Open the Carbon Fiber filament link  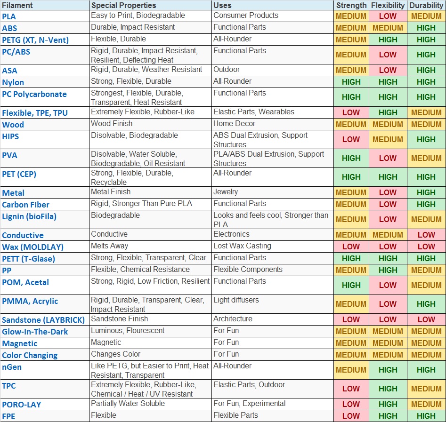[x=25, y=205]
